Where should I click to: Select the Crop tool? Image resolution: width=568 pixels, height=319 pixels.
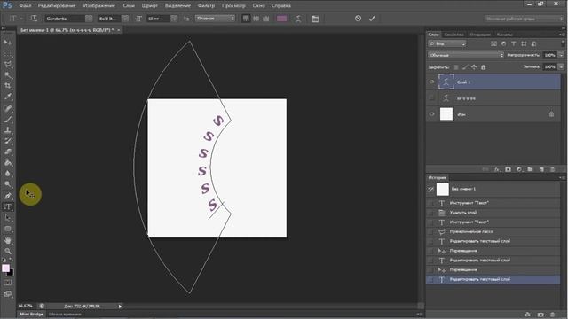[8, 86]
